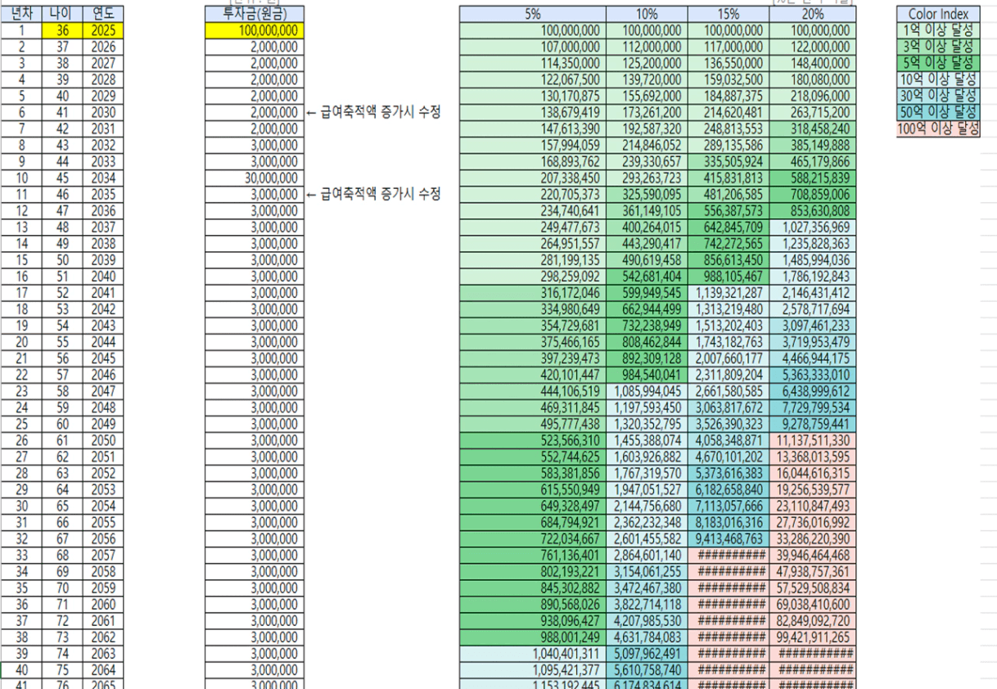Image resolution: width=997 pixels, height=689 pixels.
Task: Click the 15% return column header
Action: [x=729, y=14]
